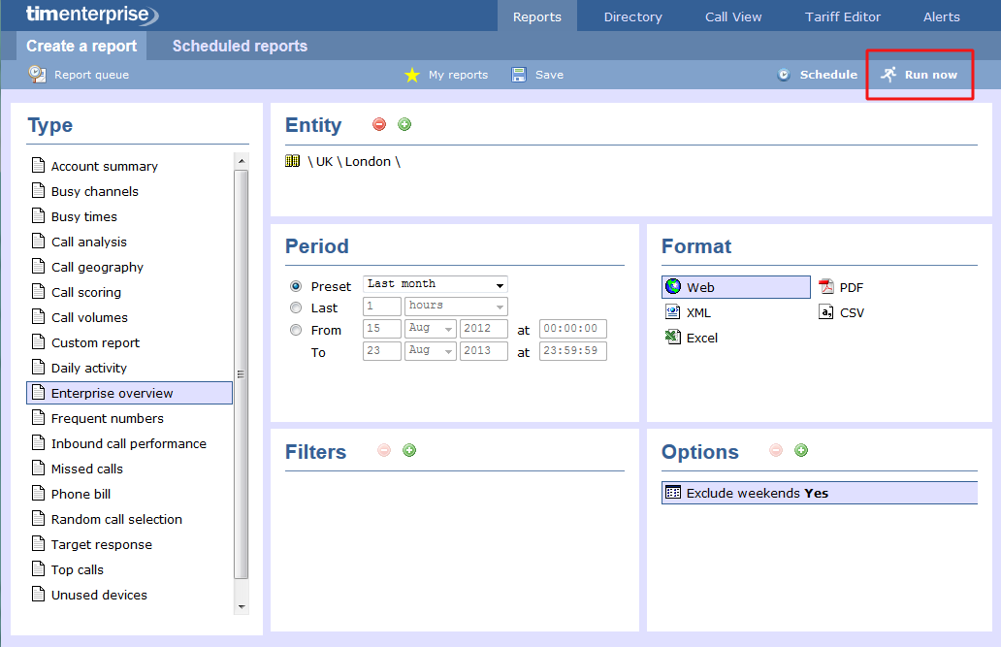1001x647 pixels.
Task: Select the Preset period radio button
Action: pos(297,284)
